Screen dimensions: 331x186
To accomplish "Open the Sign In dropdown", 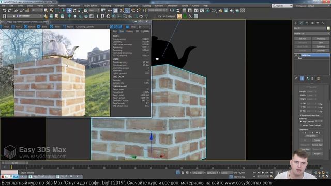I will tap(282, 6).
